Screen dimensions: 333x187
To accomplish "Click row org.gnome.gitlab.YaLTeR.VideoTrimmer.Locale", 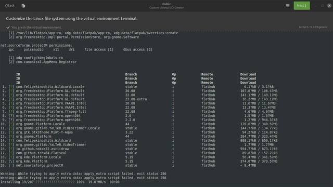I will click(139, 128).
